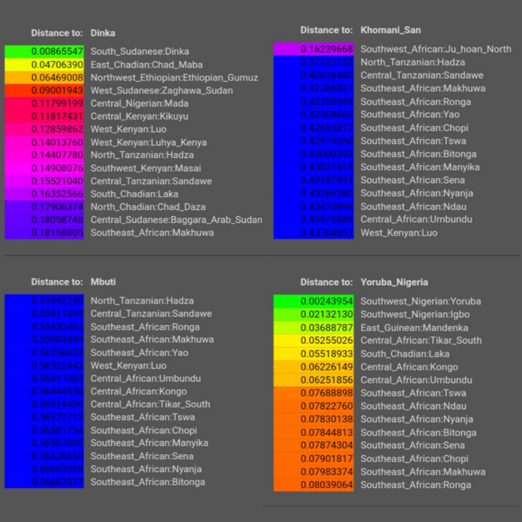The width and height of the screenshot is (522, 522).
Task: Select South_Chadian:Laka in the Dinka list
Action: point(134,194)
